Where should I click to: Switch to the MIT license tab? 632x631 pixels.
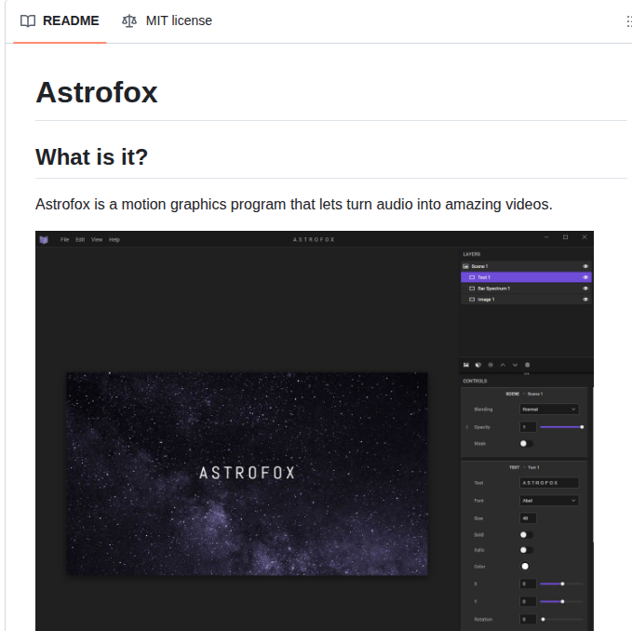click(167, 21)
